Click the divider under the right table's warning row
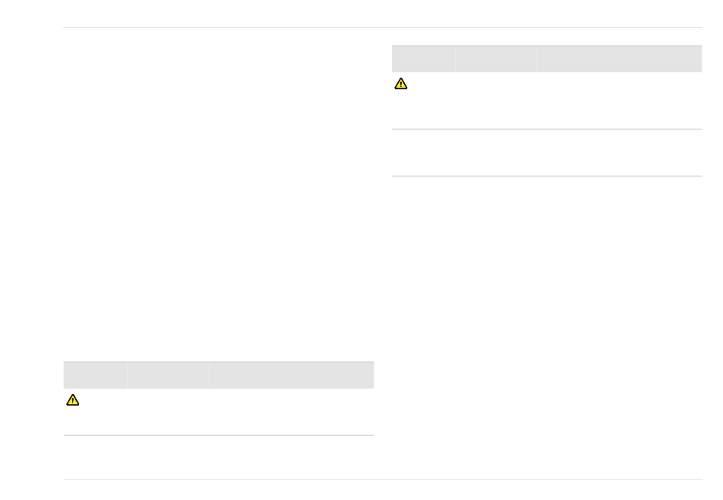Screen dimensions: 723x500 click(547, 129)
